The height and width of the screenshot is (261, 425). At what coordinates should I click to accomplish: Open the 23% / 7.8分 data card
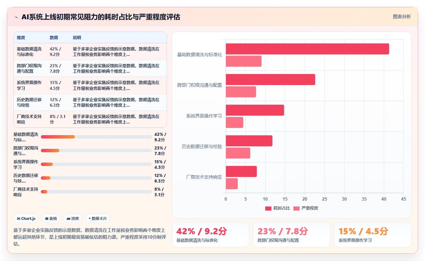pos(292,235)
